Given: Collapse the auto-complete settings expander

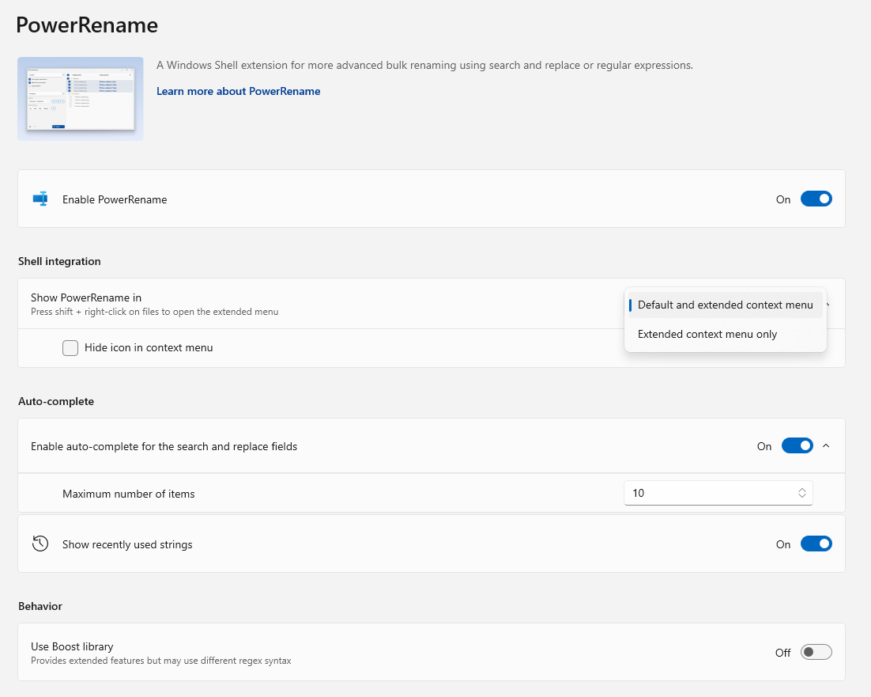Looking at the screenshot, I should (x=826, y=445).
